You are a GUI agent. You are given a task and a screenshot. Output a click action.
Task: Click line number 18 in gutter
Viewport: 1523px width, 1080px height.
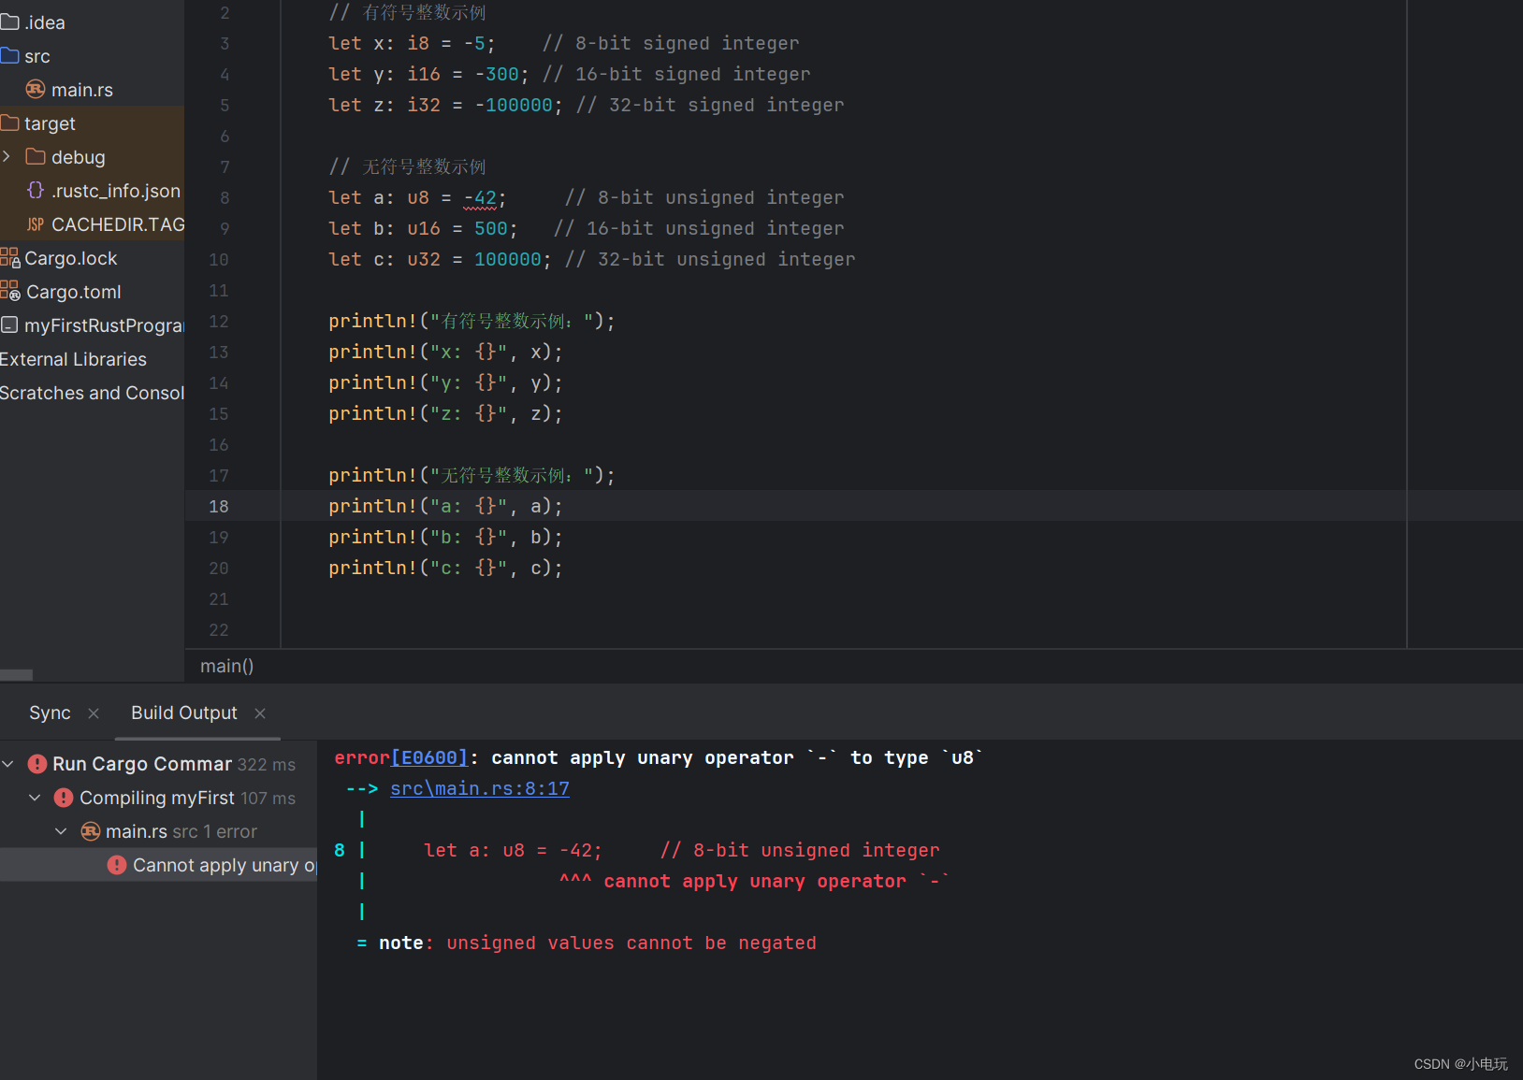pyautogui.click(x=218, y=506)
